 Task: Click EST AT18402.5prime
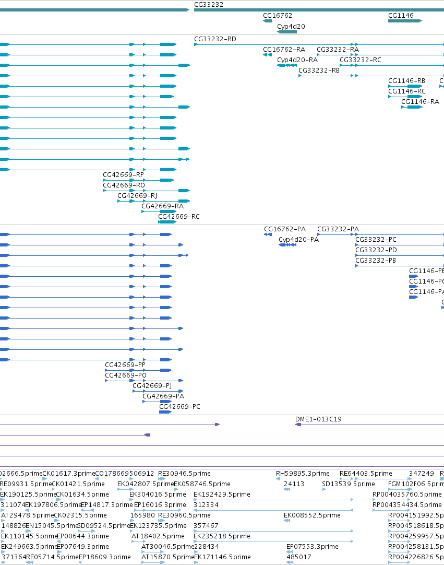coord(158,536)
